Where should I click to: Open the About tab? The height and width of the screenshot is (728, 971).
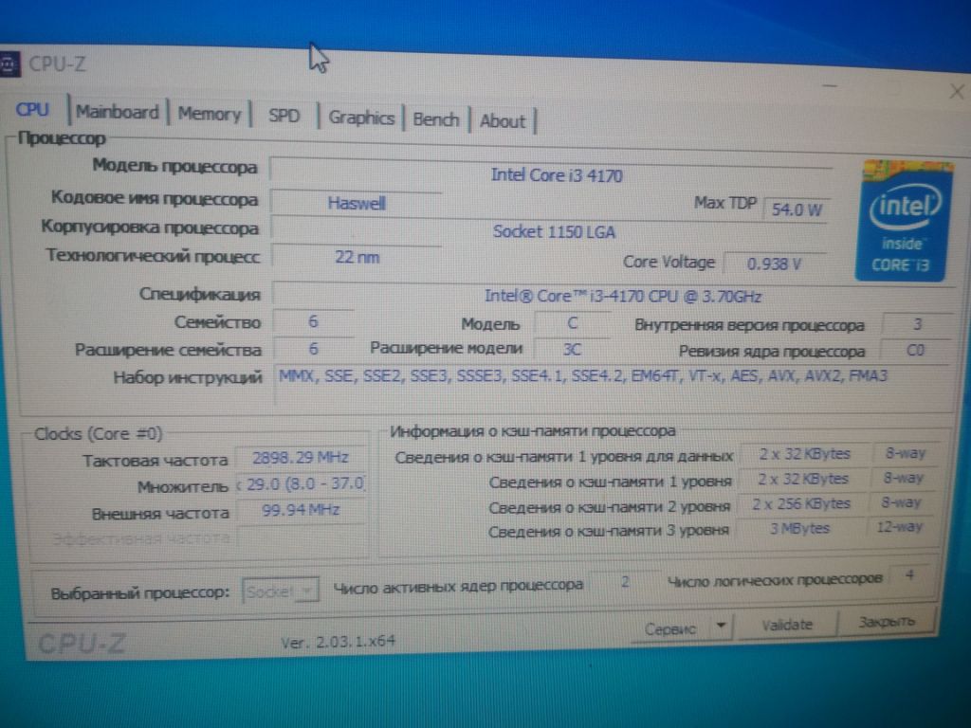tap(503, 120)
